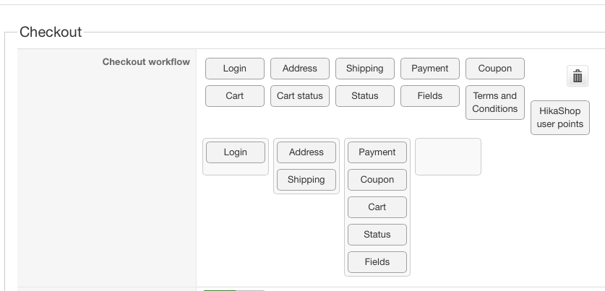Select the Cart status block

[300, 96]
